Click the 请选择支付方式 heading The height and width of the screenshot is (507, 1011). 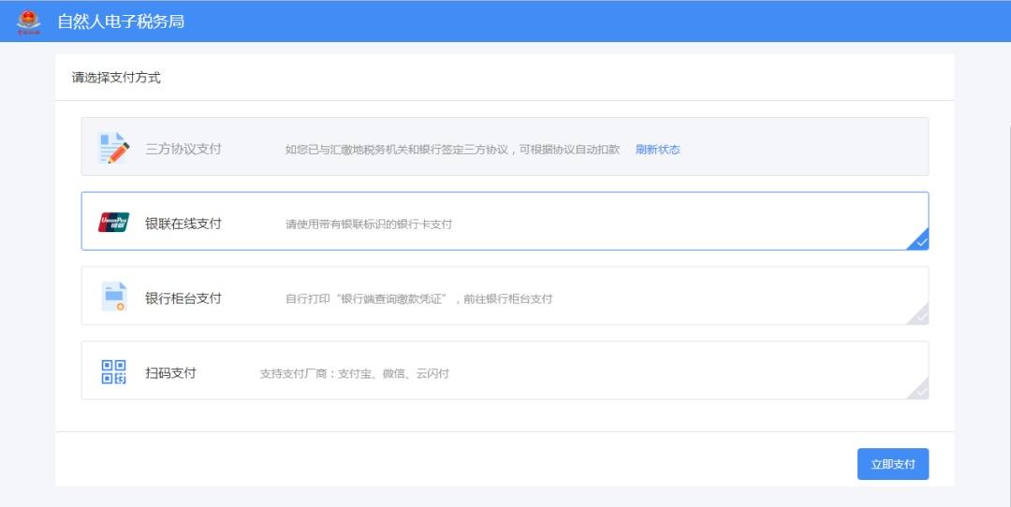(x=116, y=78)
